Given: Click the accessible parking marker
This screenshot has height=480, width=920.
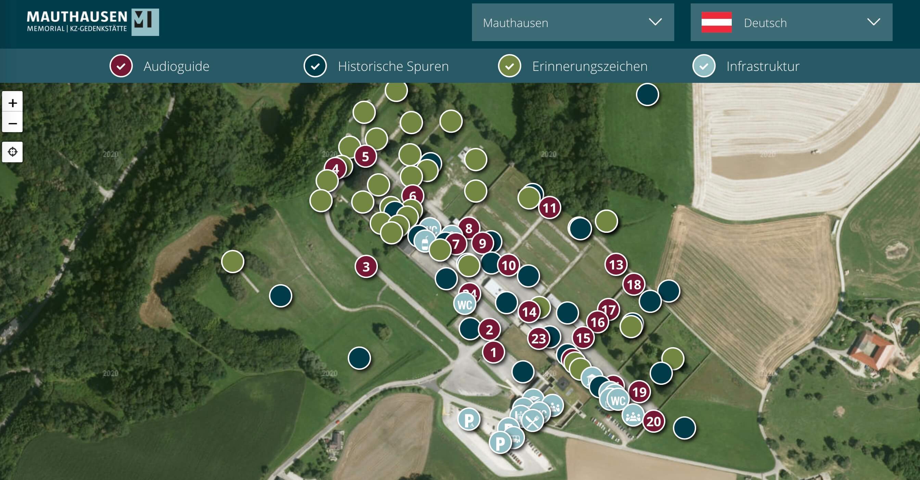Looking at the screenshot, I should click(x=469, y=419).
